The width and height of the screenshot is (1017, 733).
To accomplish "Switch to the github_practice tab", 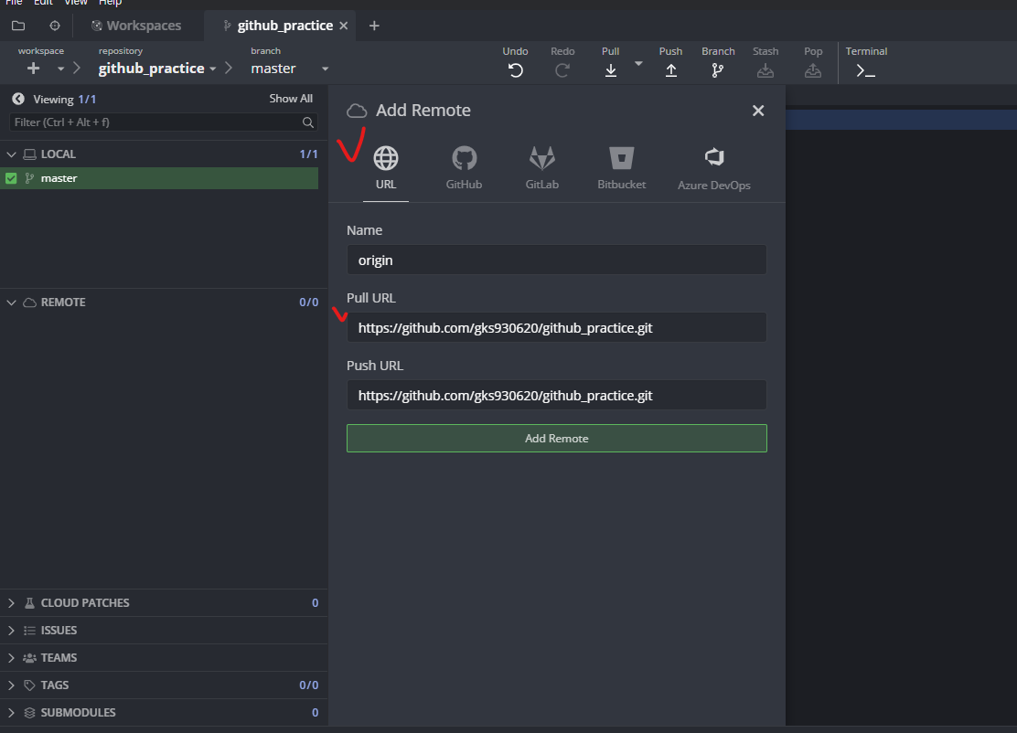I will (x=278, y=26).
